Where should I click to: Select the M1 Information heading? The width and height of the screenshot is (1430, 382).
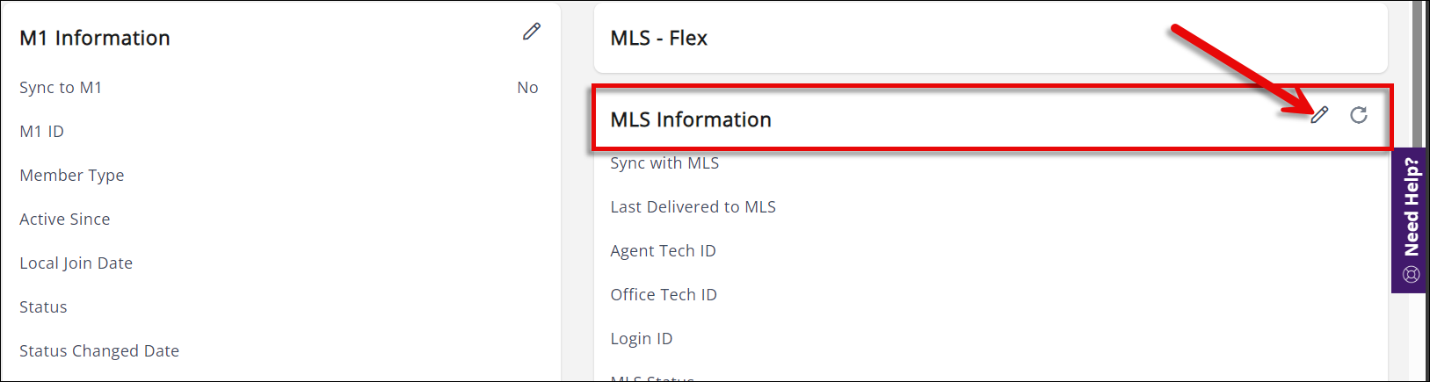(95, 39)
